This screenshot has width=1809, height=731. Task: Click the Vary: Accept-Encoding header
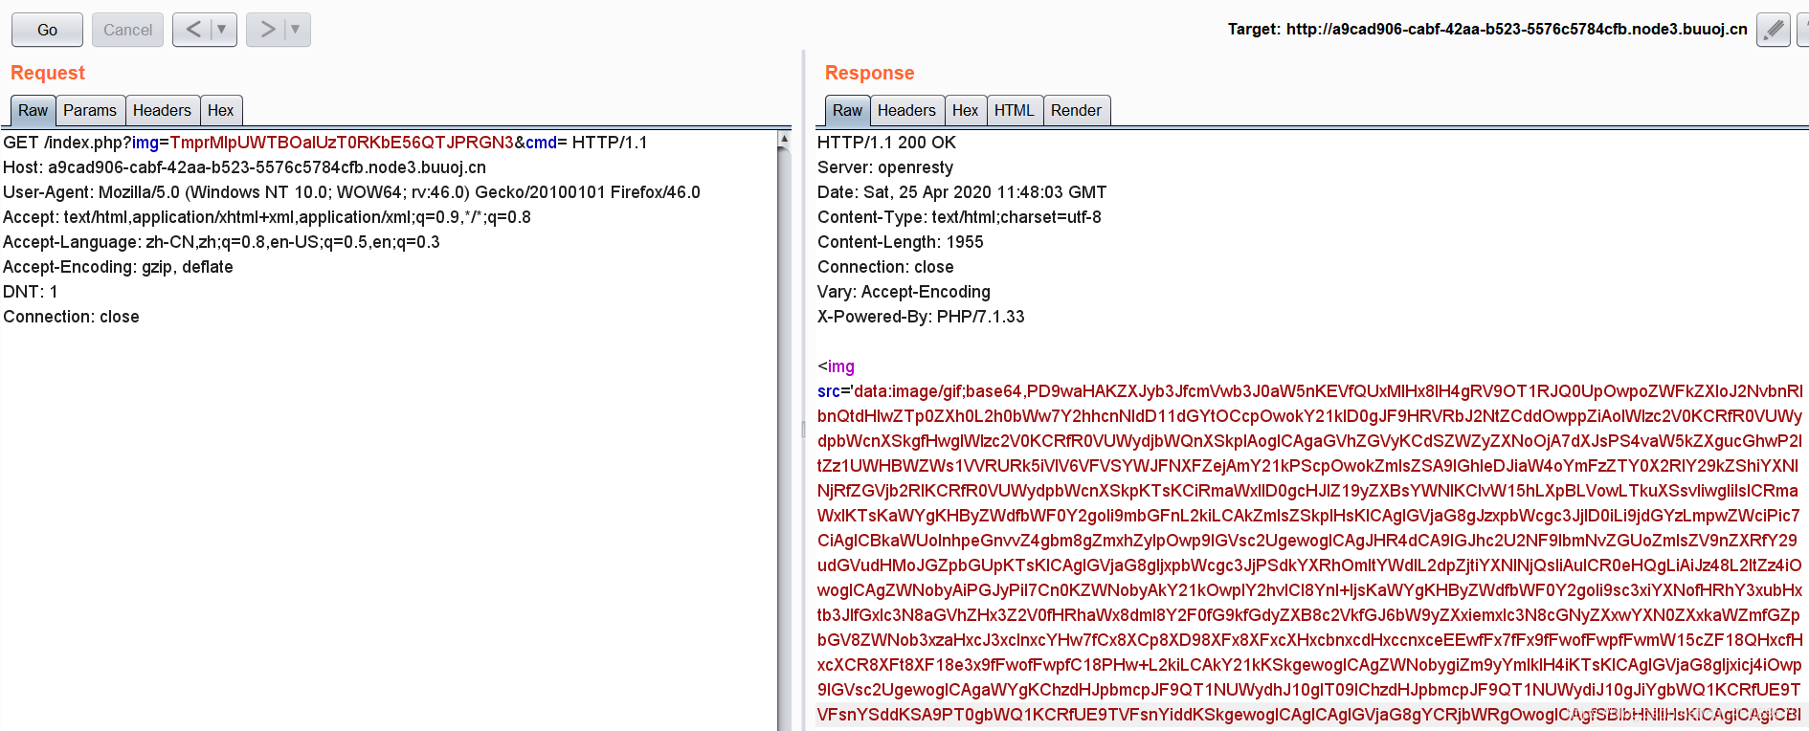point(904,292)
